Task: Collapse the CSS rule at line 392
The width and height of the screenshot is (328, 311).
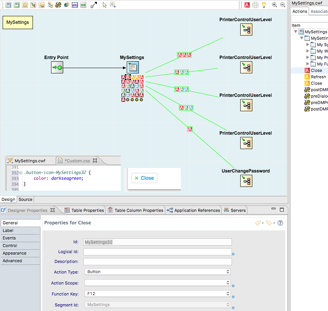Action: point(21,173)
